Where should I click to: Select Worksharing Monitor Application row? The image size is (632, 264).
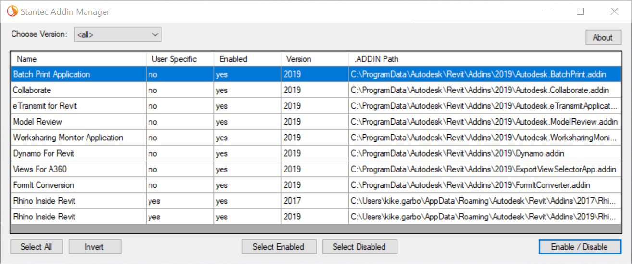pyautogui.click(x=68, y=138)
